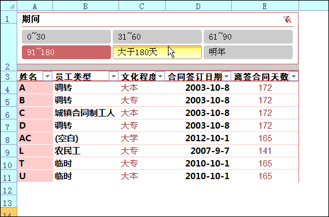Select row 3 header
This screenshot has height=217, width=329.
point(9,76)
